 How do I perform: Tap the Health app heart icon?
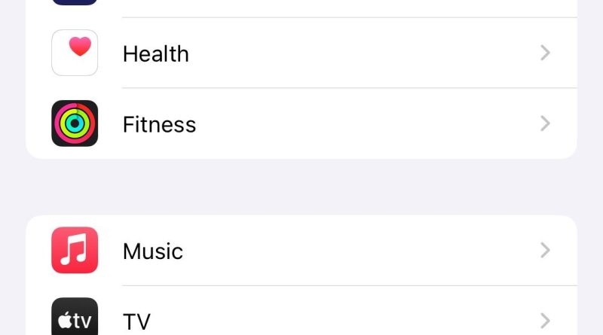[75, 53]
